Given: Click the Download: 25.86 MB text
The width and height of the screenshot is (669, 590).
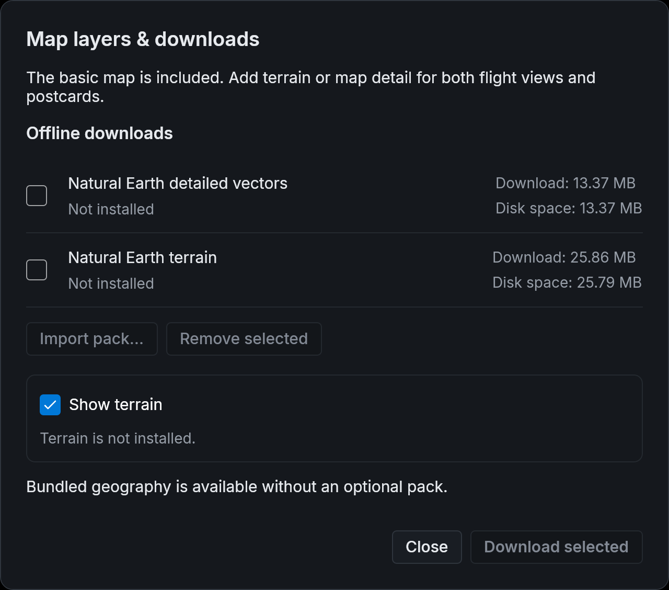Looking at the screenshot, I should click(x=564, y=257).
